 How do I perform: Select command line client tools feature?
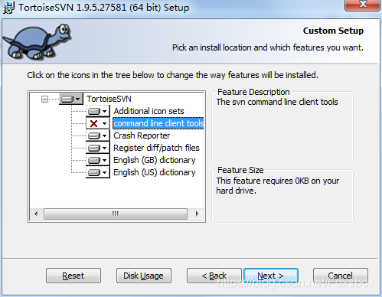point(158,123)
